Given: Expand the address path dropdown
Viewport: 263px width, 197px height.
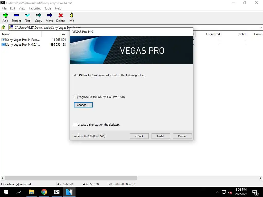Looking at the screenshot, I should click(260, 28).
